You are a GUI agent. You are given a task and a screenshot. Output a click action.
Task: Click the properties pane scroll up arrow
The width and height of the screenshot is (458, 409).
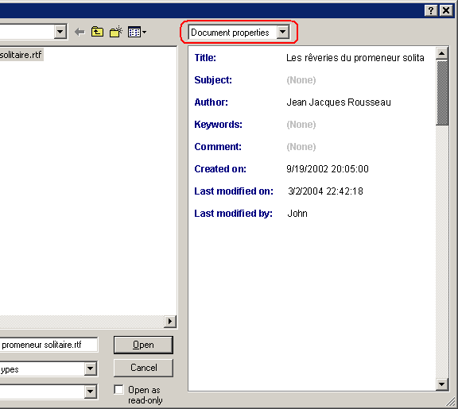pyautogui.click(x=442, y=53)
